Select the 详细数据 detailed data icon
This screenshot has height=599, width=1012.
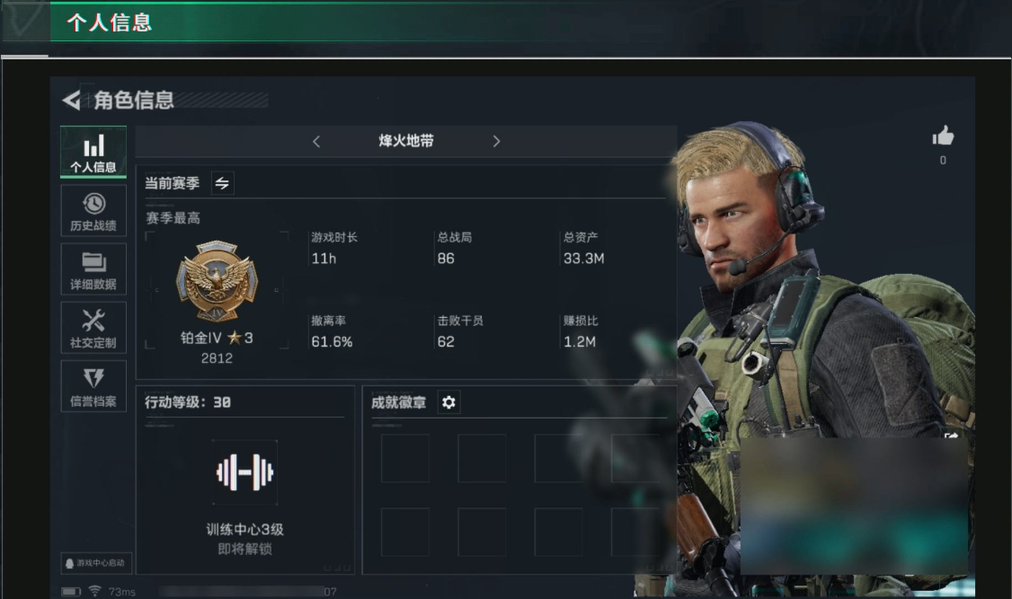(x=93, y=269)
